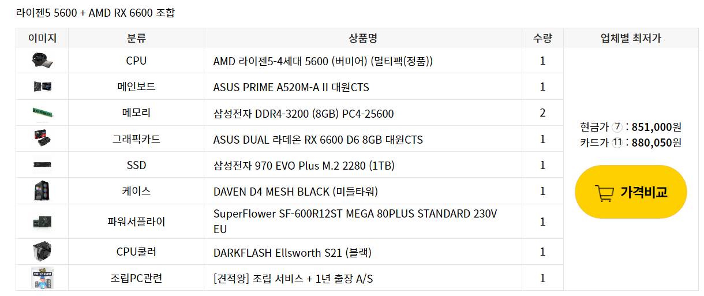Screen dimensions: 704x296
Task: Click the shopping cart icon in 가격비교
Action: [x=604, y=193]
